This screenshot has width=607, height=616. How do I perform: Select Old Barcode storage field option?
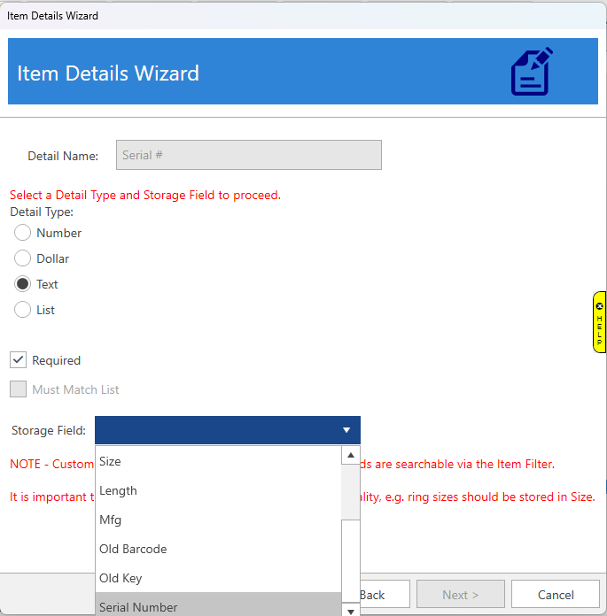pos(217,549)
